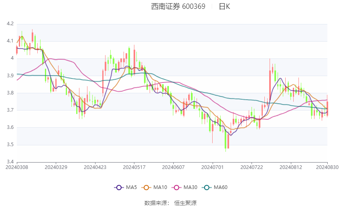Toggle the MA30 pink legend circle
The image size is (341, 207).
click(177, 187)
